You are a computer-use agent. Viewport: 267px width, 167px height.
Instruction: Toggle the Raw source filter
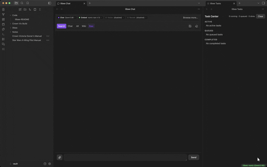click(x=91, y=26)
